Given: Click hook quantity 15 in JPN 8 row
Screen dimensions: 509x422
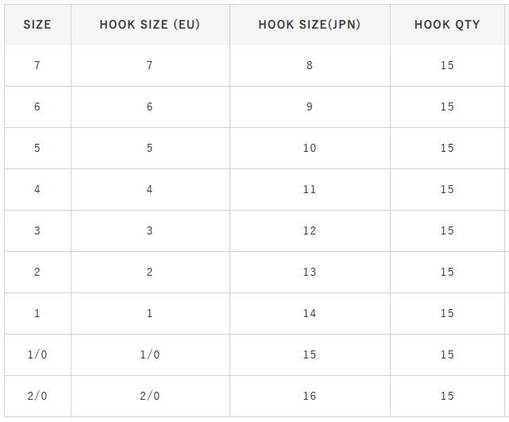Looking at the screenshot, I should (447, 65).
